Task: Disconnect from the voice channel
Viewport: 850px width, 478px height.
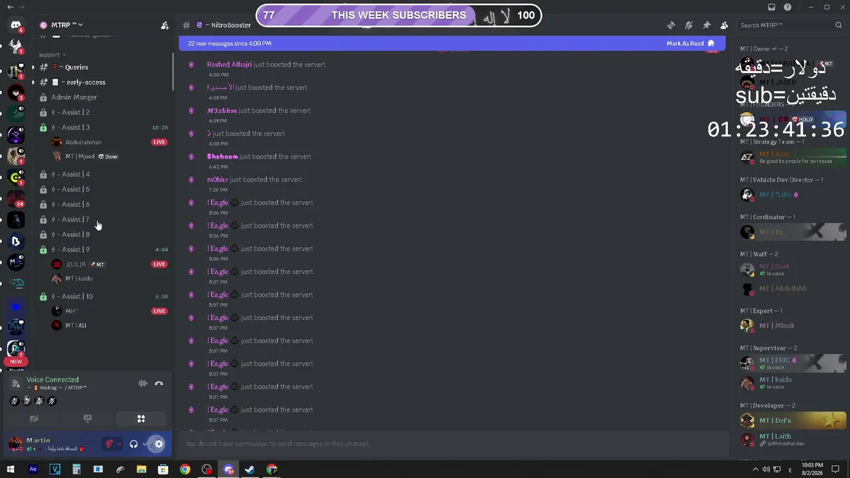Action: pos(159,384)
